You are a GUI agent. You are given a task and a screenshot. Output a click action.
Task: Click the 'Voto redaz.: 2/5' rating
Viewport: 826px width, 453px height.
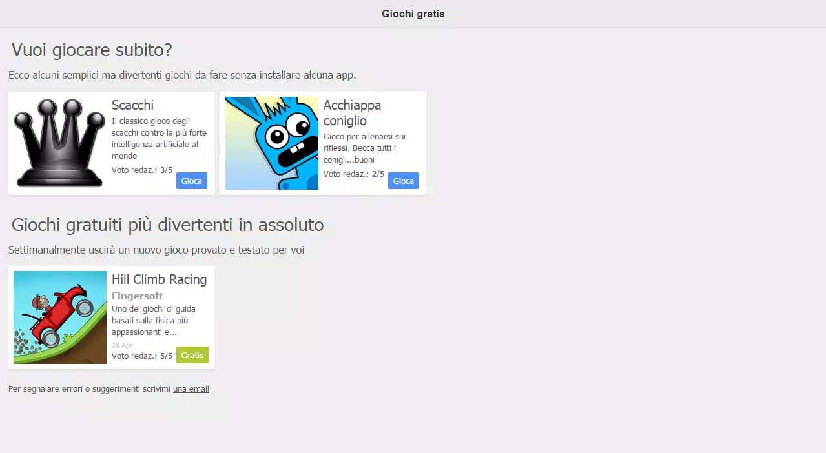click(x=354, y=174)
